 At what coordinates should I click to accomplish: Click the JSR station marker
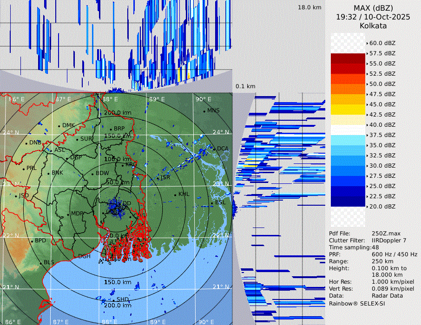[158, 178]
